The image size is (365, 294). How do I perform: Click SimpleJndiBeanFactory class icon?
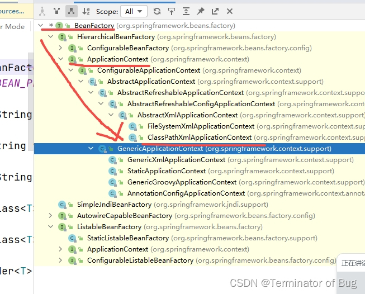[x=62, y=205]
